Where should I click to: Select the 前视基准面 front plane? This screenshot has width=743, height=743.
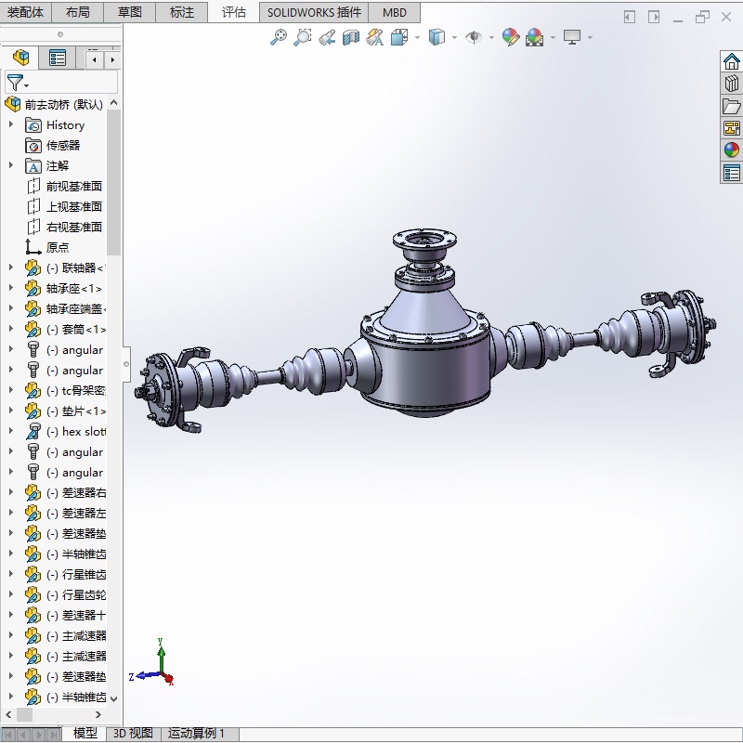[x=74, y=187]
